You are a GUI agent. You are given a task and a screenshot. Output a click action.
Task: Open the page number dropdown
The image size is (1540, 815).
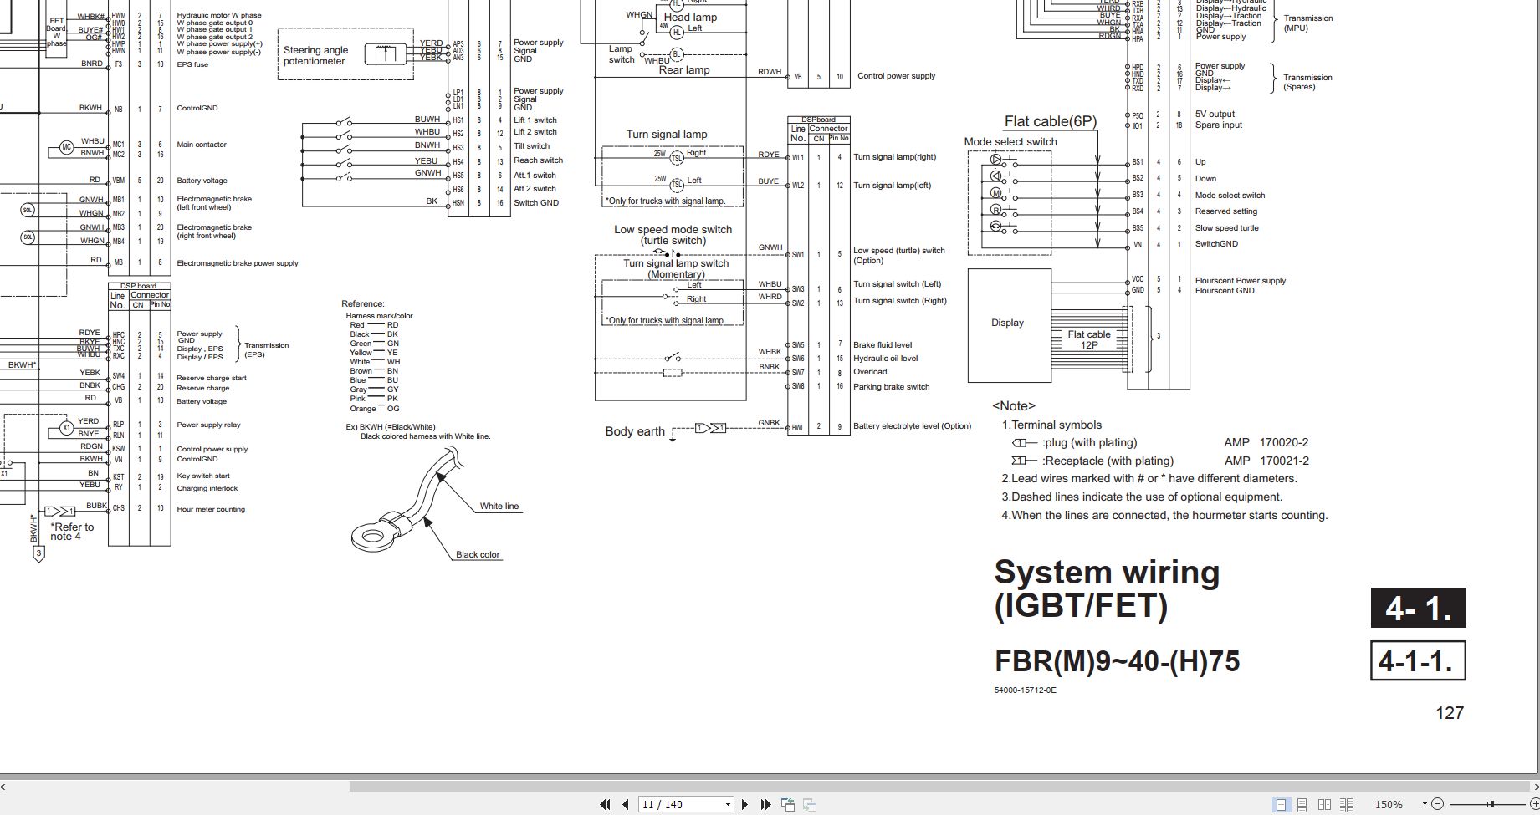[x=728, y=804]
